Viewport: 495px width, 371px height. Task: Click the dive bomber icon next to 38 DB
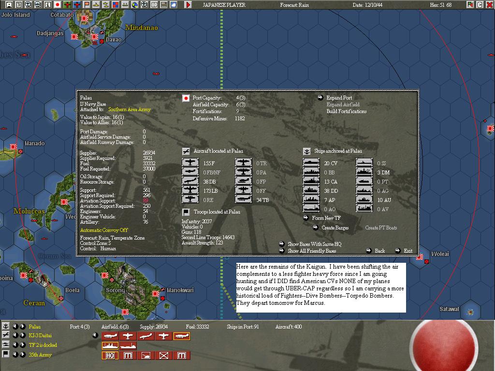tap(190, 181)
